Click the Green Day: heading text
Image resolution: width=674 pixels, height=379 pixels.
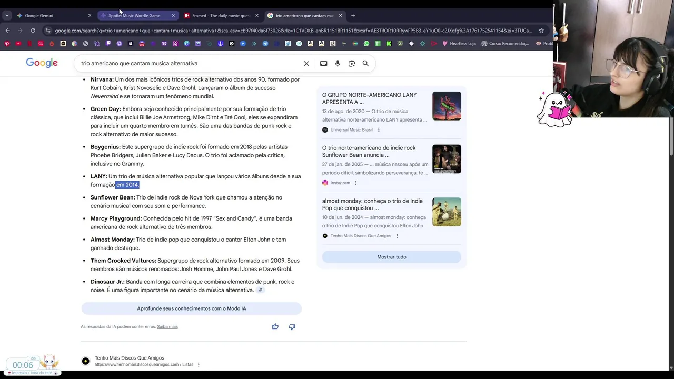click(x=106, y=109)
